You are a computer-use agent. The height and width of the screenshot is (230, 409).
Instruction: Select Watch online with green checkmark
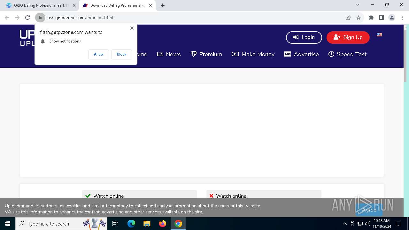pyautogui.click(x=139, y=195)
